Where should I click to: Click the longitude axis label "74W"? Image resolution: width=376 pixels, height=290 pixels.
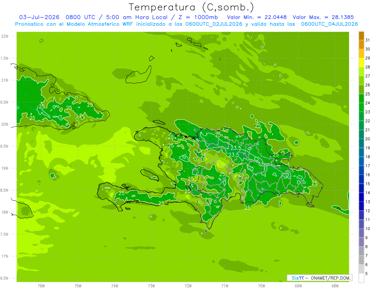(x=115, y=286)
